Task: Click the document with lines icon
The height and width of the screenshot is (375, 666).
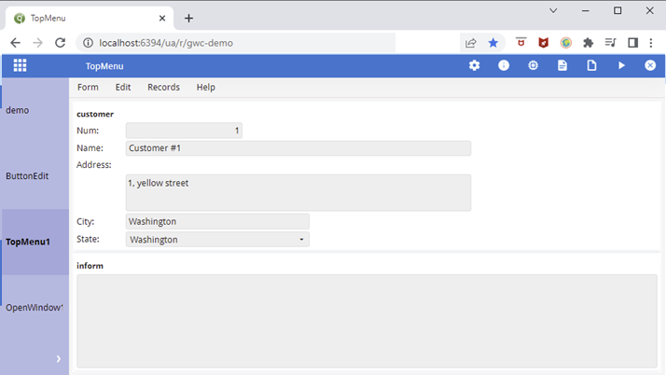Action: click(x=562, y=65)
